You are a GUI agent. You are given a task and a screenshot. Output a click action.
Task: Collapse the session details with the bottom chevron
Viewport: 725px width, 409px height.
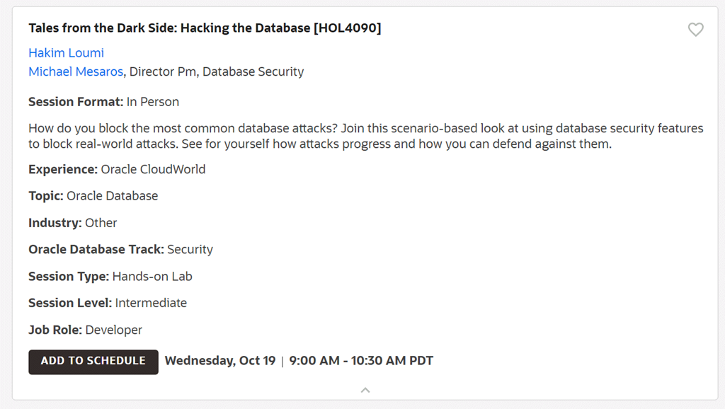tap(365, 390)
